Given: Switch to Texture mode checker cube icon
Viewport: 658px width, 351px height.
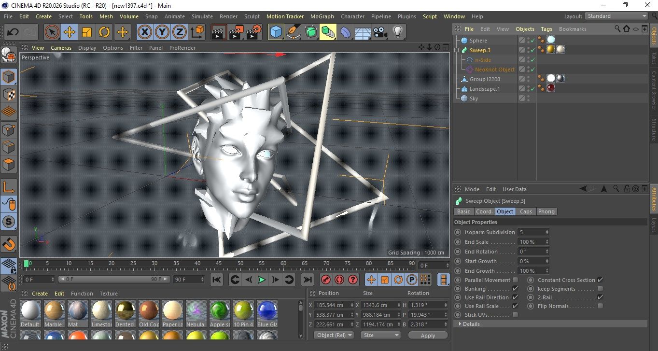Looking at the screenshot, I should tap(9, 95).
